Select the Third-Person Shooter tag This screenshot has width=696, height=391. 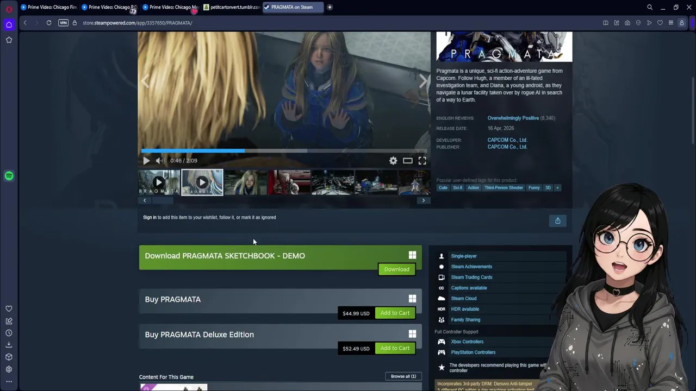coord(504,188)
